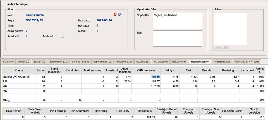Click the Viltfinnerevne column header
The width and height of the screenshot is (268, 120).
[x=146, y=70]
